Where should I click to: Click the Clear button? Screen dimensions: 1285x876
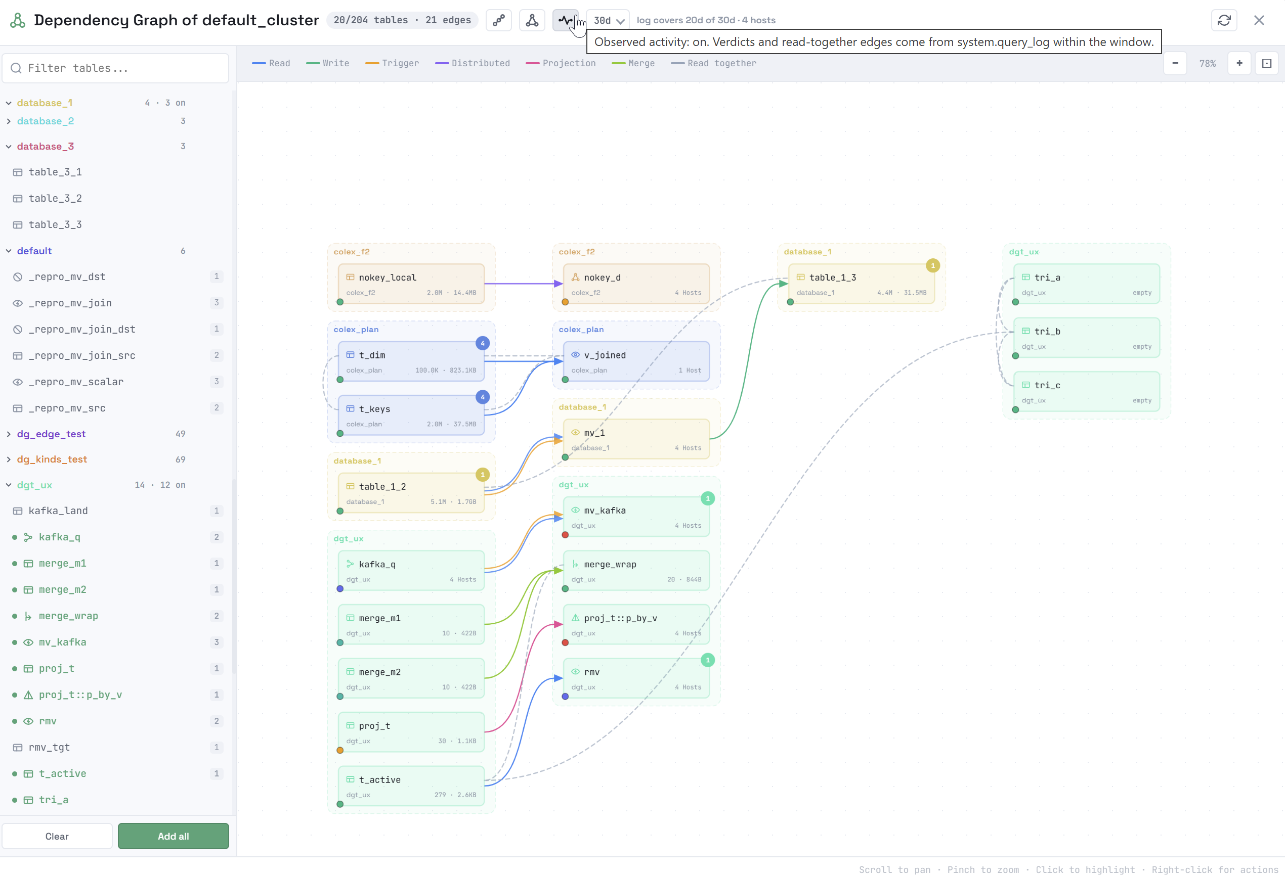coord(57,836)
